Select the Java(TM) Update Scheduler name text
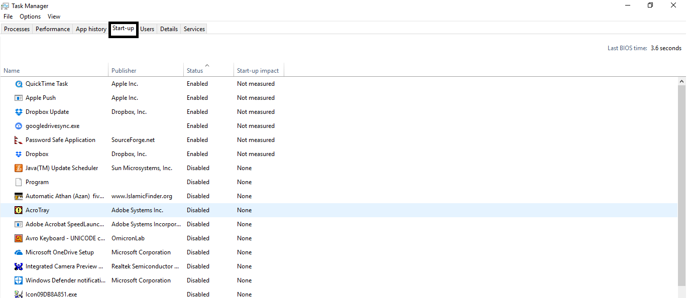690x298 pixels. pos(62,168)
